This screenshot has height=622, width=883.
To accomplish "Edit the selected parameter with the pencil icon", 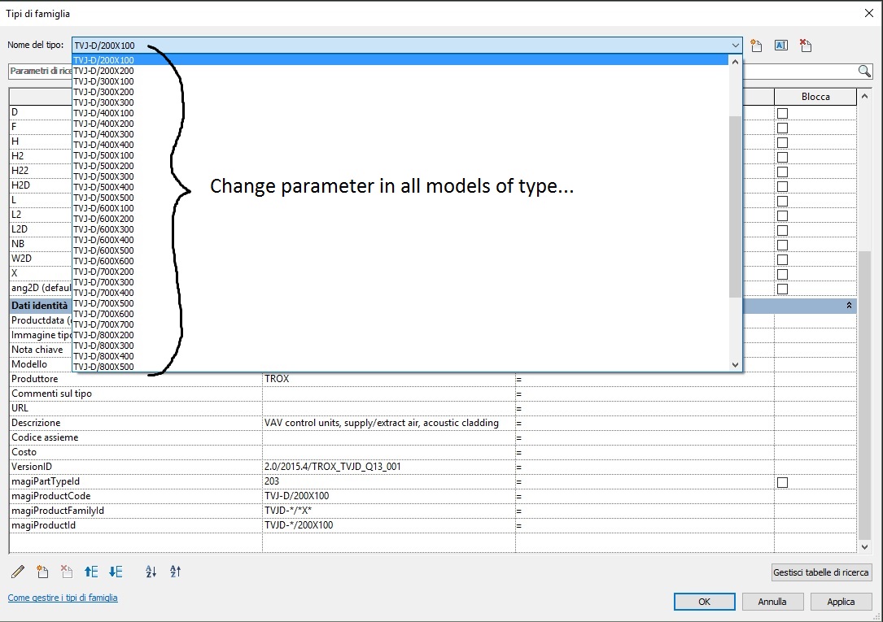I will pyautogui.click(x=18, y=572).
